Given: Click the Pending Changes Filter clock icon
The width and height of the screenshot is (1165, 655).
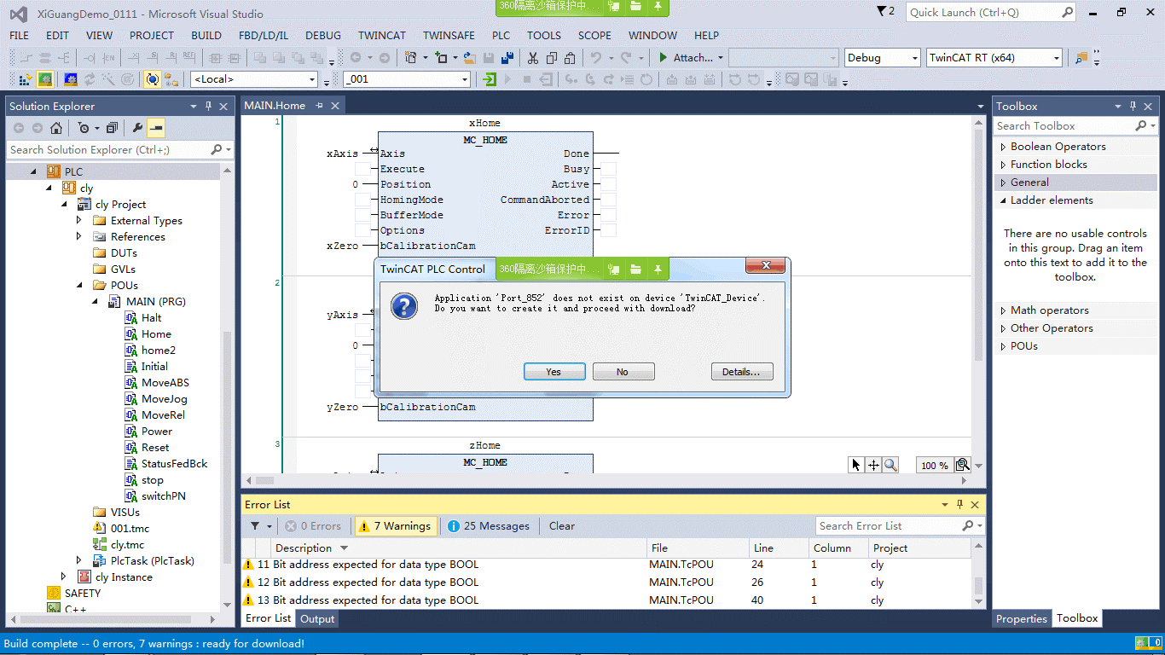Looking at the screenshot, I should click(x=84, y=128).
